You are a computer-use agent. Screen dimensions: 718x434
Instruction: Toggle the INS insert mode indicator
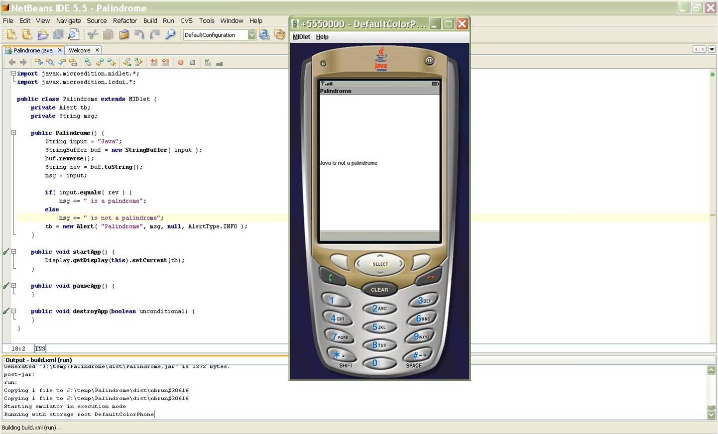point(40,349)
